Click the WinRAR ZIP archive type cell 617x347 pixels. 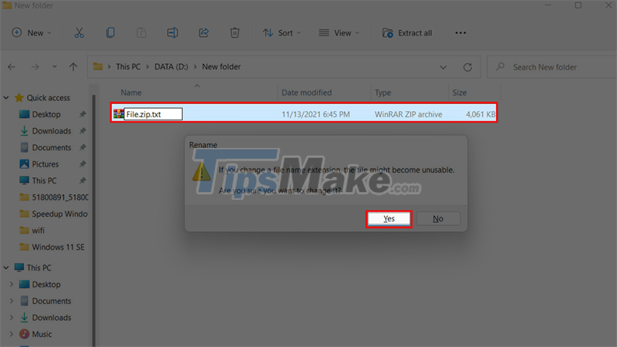409,114
